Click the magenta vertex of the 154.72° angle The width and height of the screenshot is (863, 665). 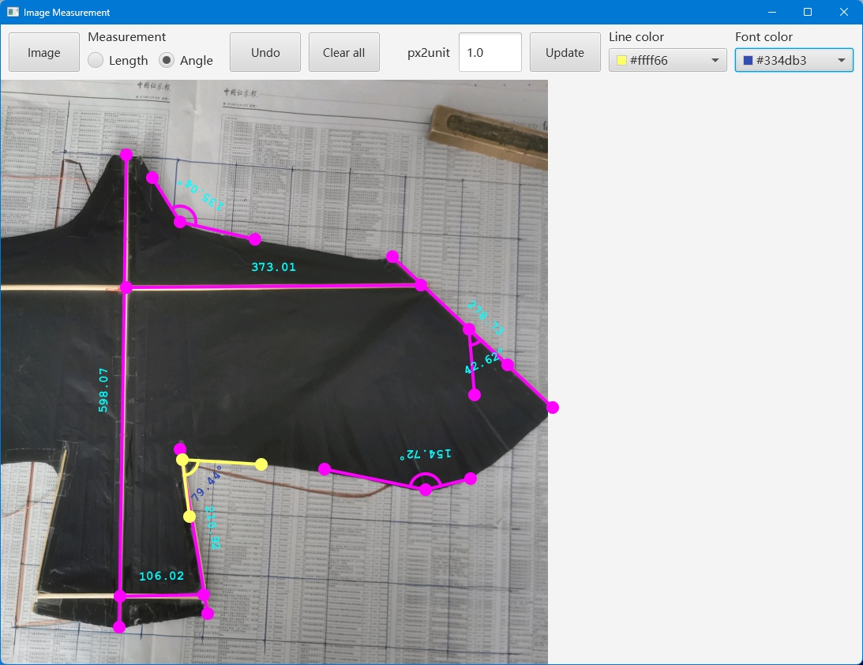[426, 490]
